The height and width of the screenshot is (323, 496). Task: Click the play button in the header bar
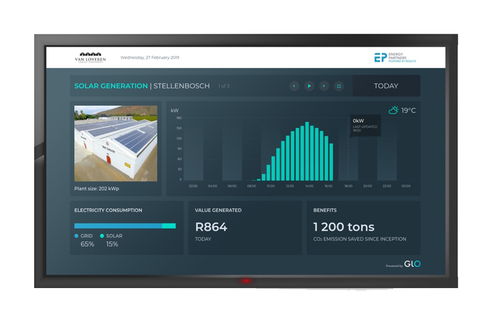click(x=309, y=86)
